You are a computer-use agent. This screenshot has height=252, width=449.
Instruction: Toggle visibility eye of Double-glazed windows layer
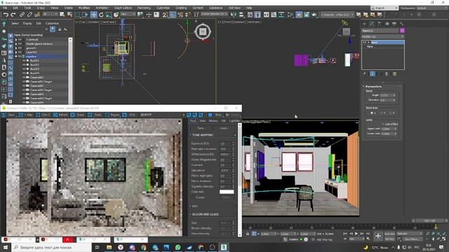click(x=20, y=44)
